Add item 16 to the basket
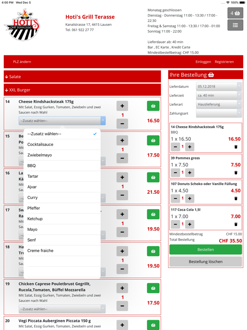Image resolution: width=247 pixels, height=330 pixels. tap(153, 177)
